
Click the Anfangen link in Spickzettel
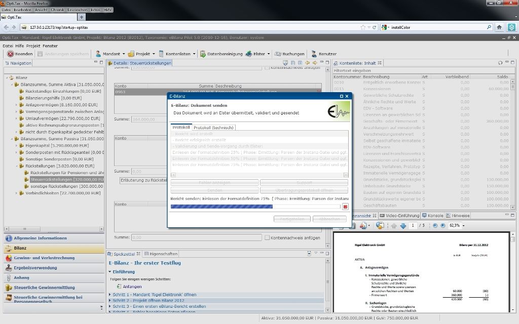coord(132,287)
